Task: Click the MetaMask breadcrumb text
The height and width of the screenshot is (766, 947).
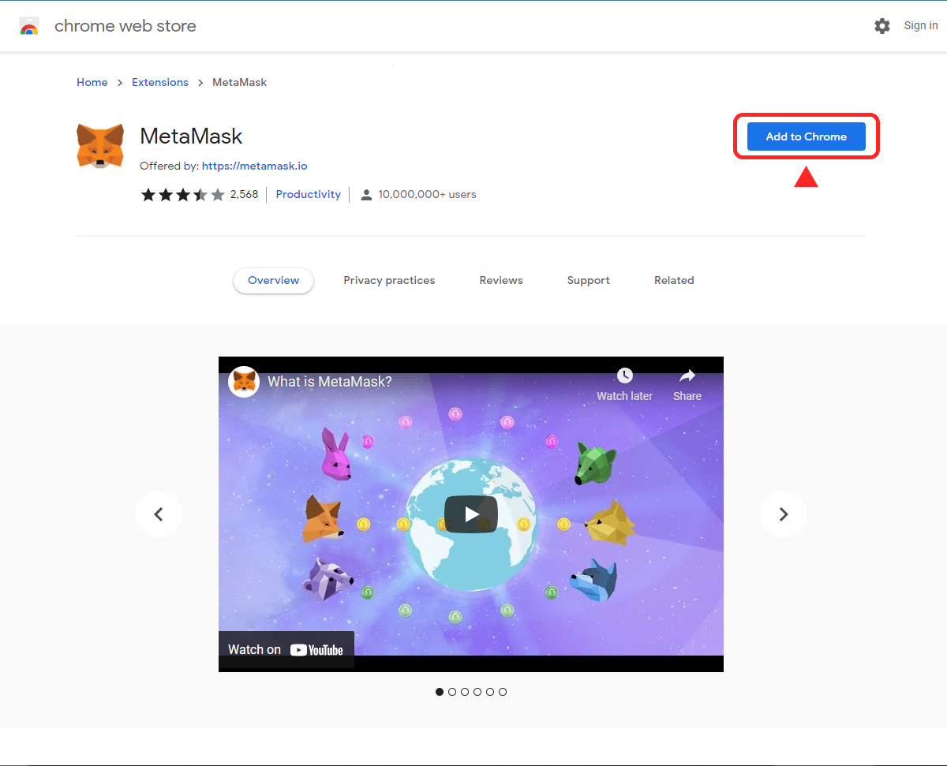Action: click(240, 83)
